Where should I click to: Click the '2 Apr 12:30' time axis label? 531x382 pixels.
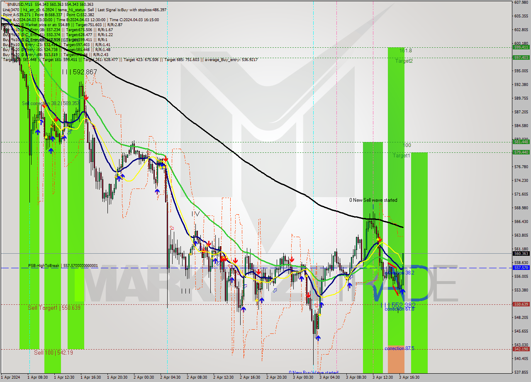(x=224, y=378)
